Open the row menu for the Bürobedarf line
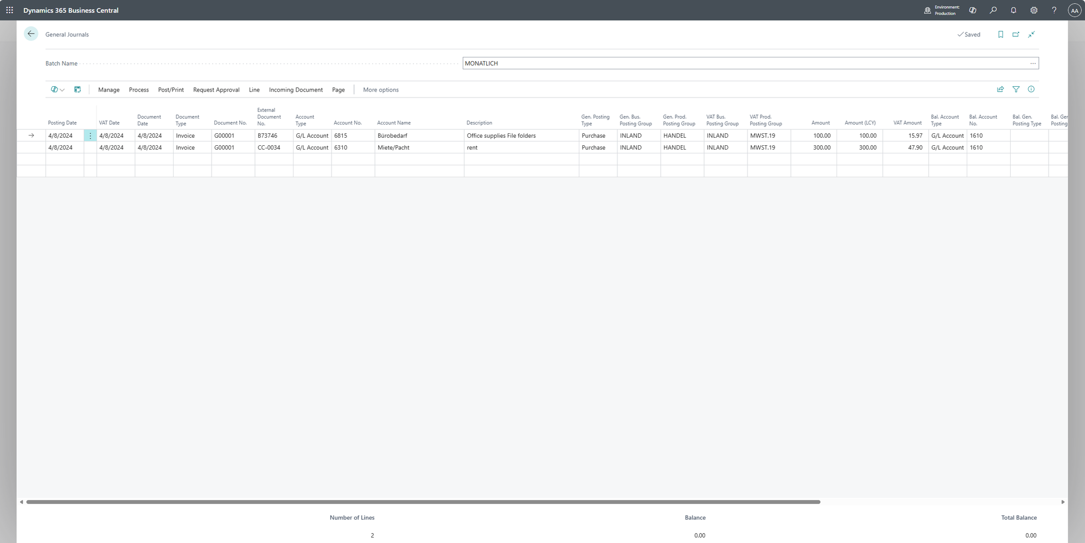Image resolution: width=1085 pixels, height=543 pixels. tap(90, 136)
